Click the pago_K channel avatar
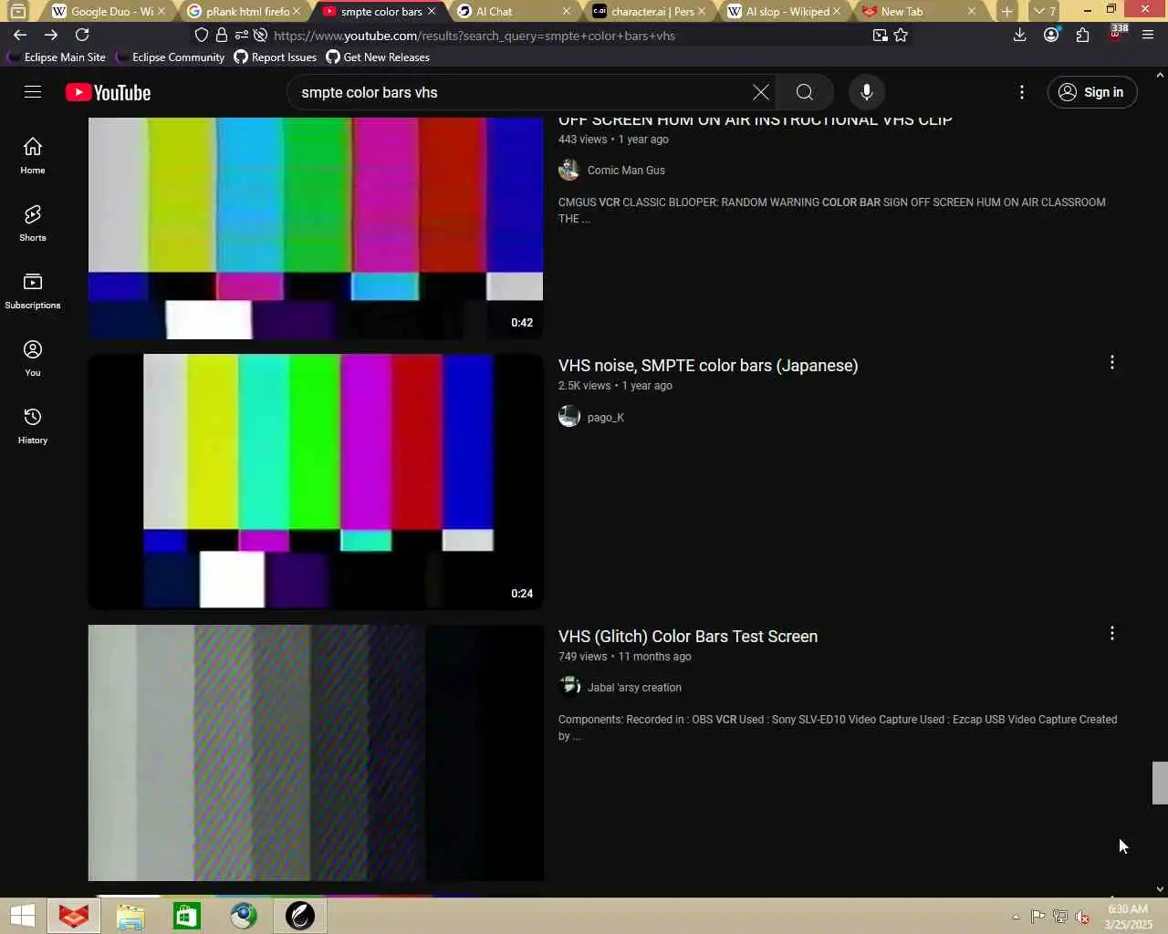Viewport: 1168px width, 934px height. 569,417
